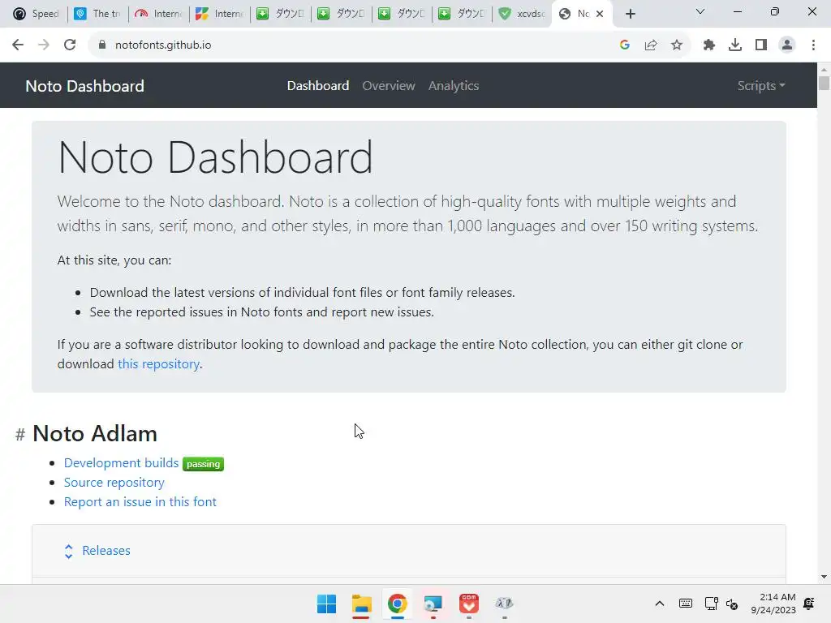Click Noto Dashboard brand in navbar
The height and width of the screenshot is (623, 831).
click(84, 86)
